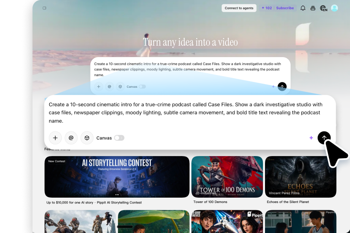Click the New Contest badge
Image resolution: width=350 pixels, height=233 pixels.
tap(57, 161)
